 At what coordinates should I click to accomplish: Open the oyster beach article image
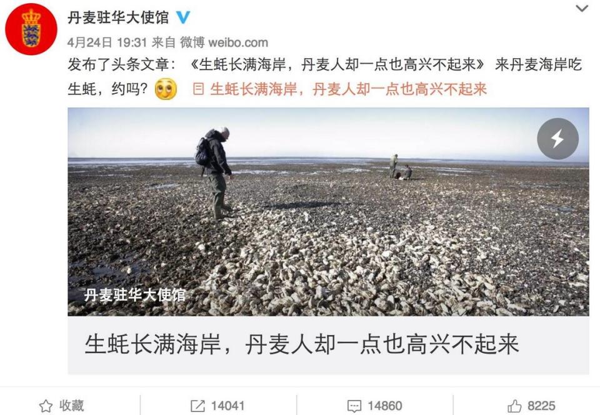point(328,211)
